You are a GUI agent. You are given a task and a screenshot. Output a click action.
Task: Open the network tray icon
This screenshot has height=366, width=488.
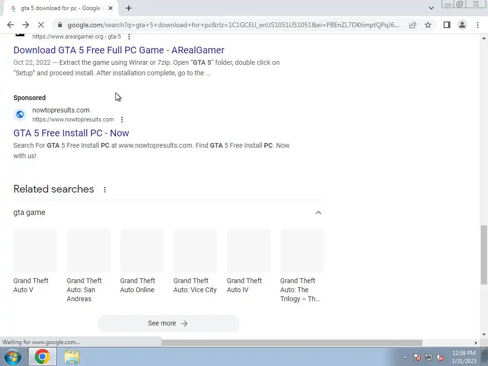(x=428, y=357)
